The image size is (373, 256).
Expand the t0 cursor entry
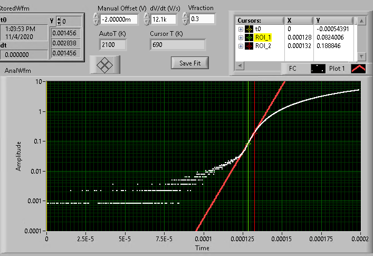pos(241,29)
